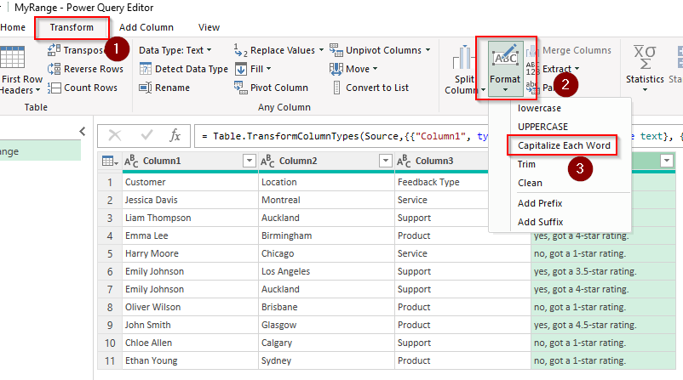The height and width of the screenshot is (380, 683).
Task: Click the Reverse Rows icon
Action: click(54, 69)
